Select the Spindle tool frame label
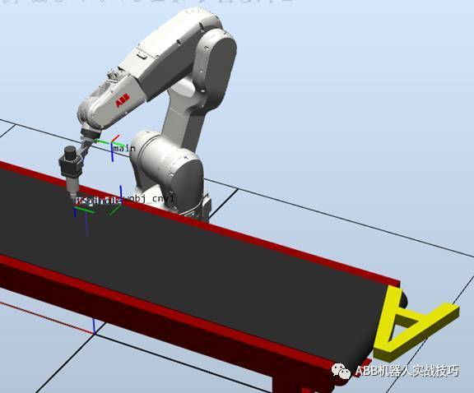The height and width of the screenshot is (393, 474). (x=98, y=201)
